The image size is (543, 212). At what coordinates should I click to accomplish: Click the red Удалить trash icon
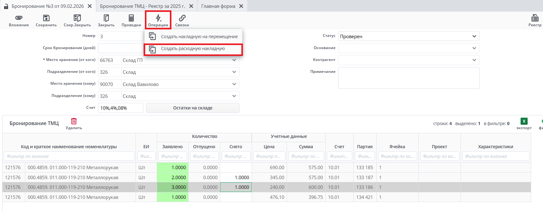coord(74,121)
